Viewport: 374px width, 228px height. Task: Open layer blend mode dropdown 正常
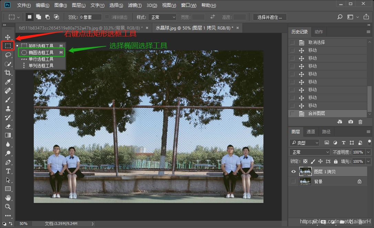point(310,152)
